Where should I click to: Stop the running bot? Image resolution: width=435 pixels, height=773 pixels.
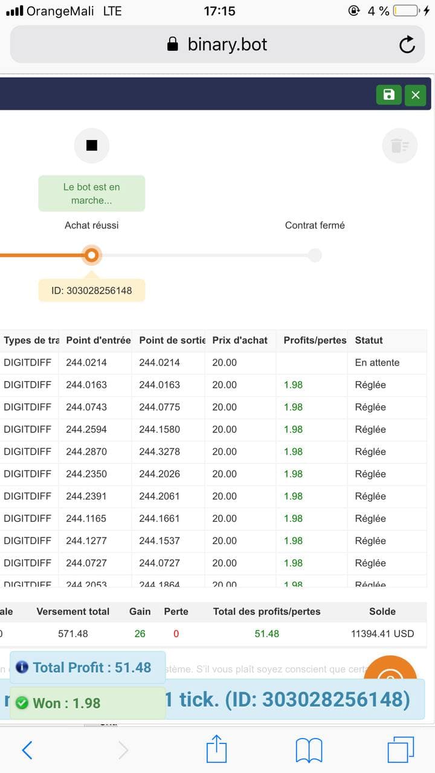click(91, 145)
